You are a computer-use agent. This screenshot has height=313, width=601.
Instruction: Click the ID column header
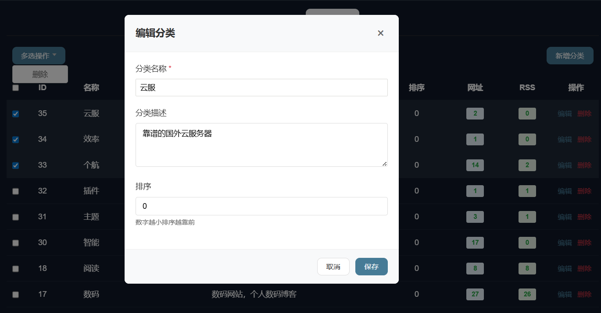[42, 88]
